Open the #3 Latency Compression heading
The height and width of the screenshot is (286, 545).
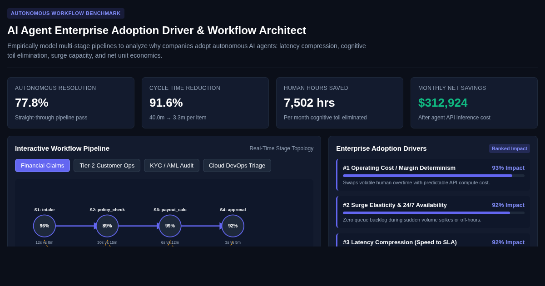[400, 242]
